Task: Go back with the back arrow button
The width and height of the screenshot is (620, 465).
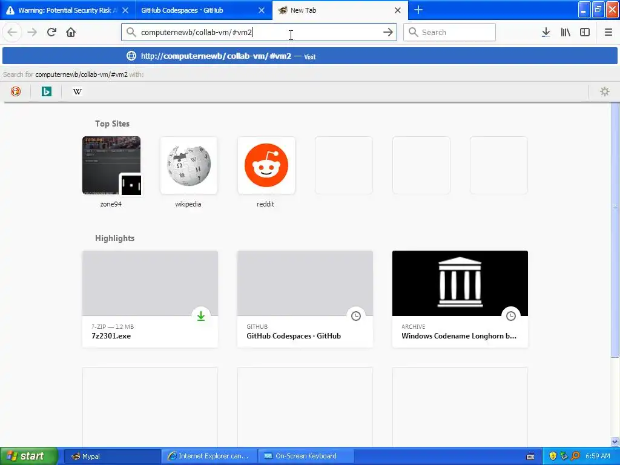Action: point(12,32)
